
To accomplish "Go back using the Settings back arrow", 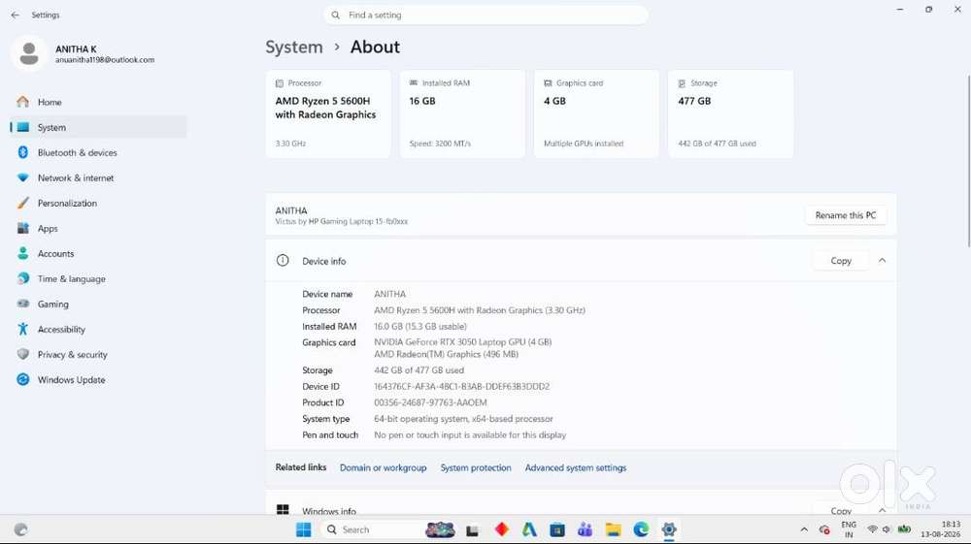I will pyautogui.click(x=15, y=15).
